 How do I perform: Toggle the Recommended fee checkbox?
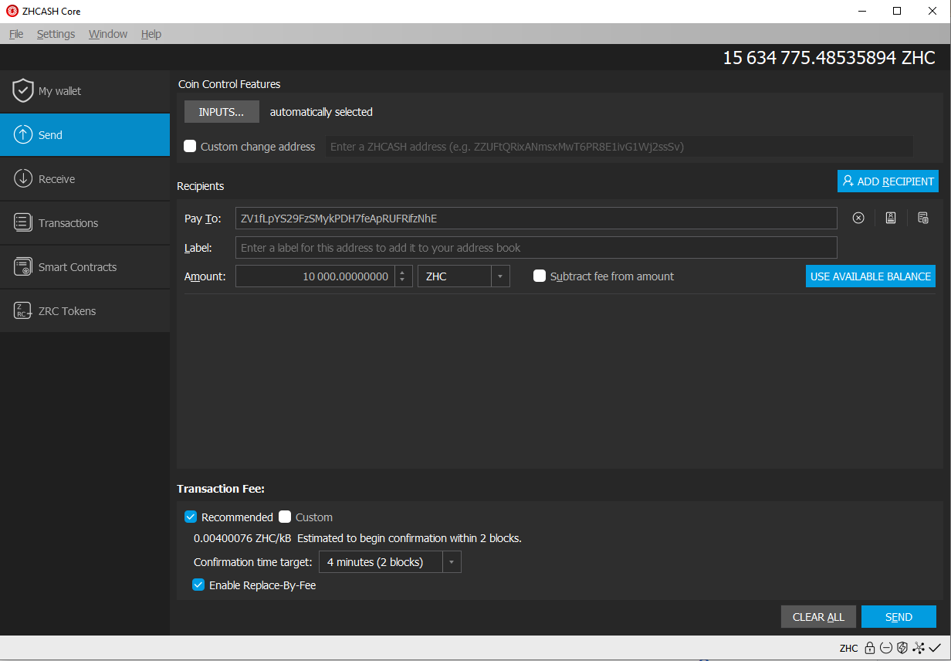pos(191,517)
